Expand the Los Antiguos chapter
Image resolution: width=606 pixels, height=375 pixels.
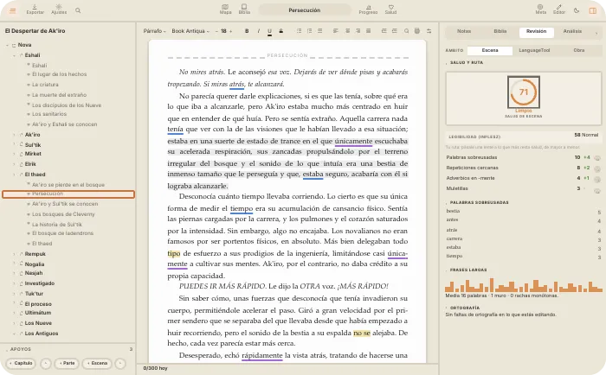tap(15, 334)
